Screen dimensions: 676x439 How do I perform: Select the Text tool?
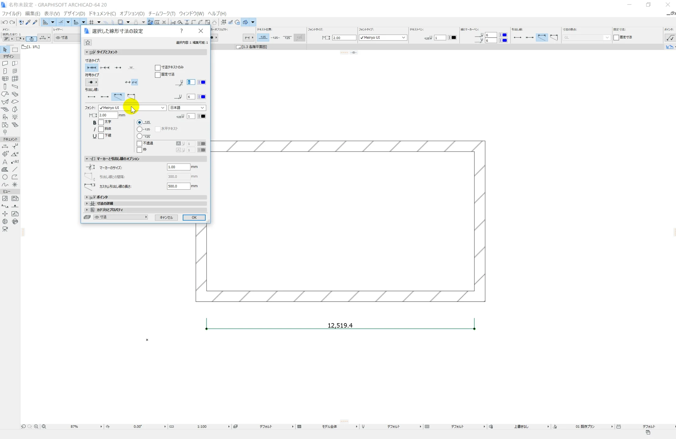click(5, 162)
